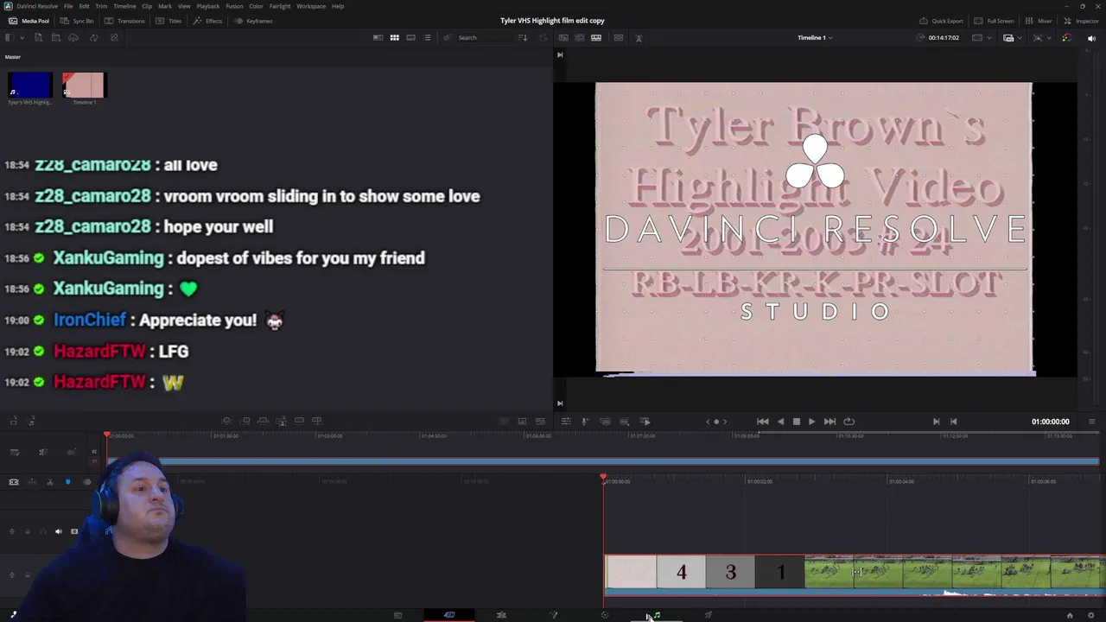The image size is (1106, 622).
Task: Click the Import Media Folder icon
Action: coord(56,38)
